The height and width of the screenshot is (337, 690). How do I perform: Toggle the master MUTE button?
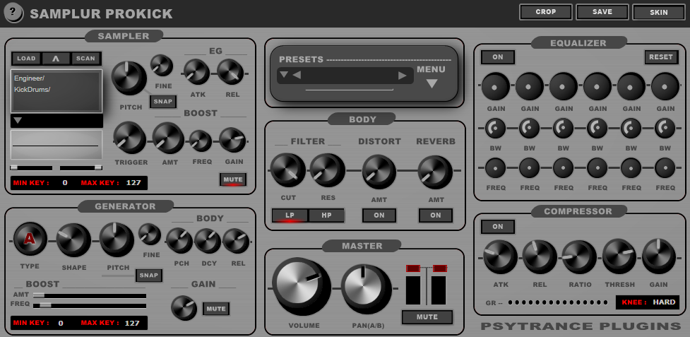click(427, 317)
